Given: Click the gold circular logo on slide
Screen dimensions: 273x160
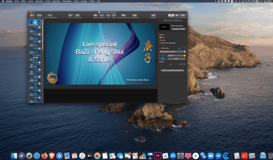Looking at the screenshot, I should [x=53, y=78].
